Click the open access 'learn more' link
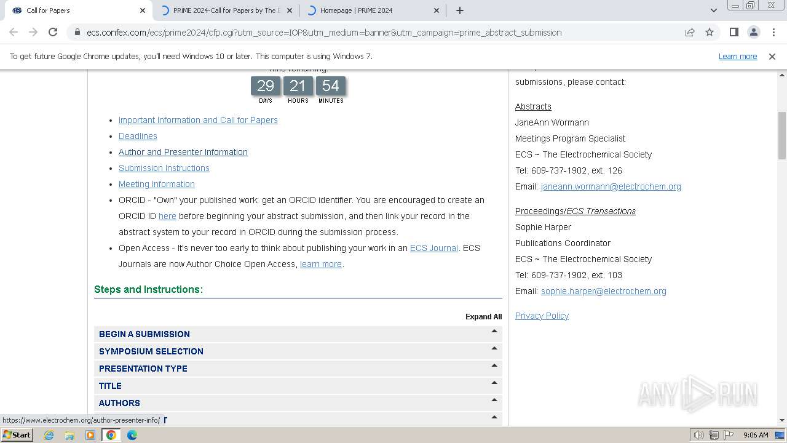787x443 pixels. (321, 264)
